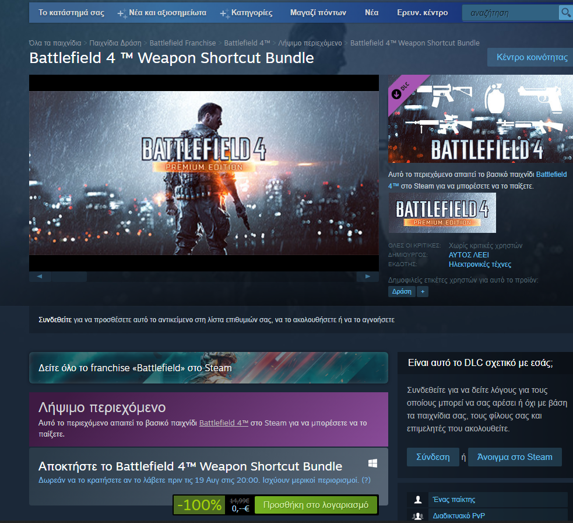Open Battlefield Franchise breadcrumb link

[182, 43]
